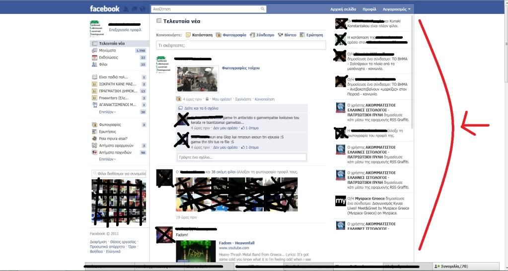This screenshot has height=271, width=508.
Task: Click the Εκδηλώσεις calendar icon
Action: tap(94, 57)
